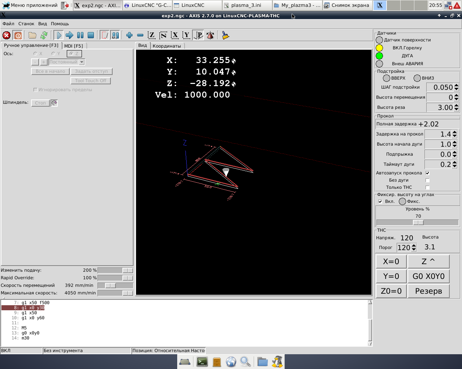
Task: Toggle the machine power icon
Action: coord(18,35)
